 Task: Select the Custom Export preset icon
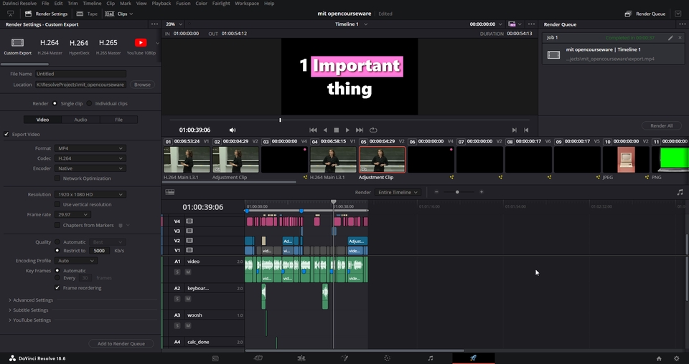tap(17, 42)
